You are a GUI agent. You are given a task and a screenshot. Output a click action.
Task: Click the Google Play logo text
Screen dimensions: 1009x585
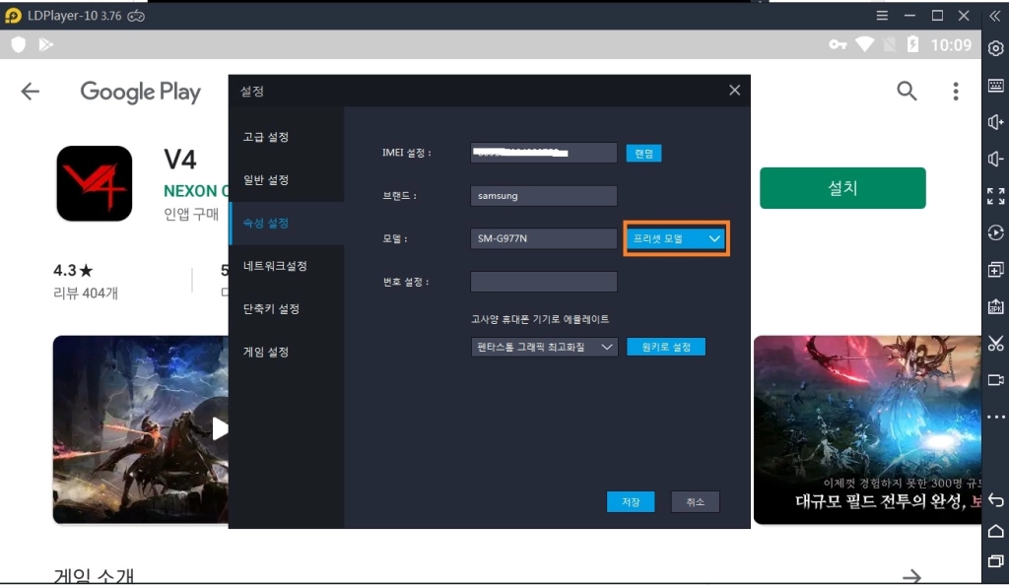click(x=140, y=92)
